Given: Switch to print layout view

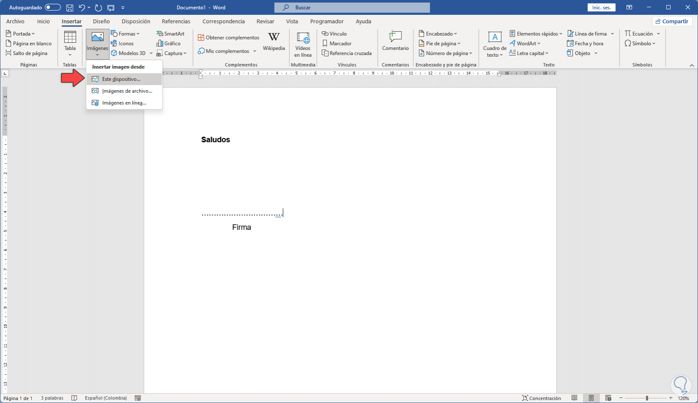Looking at the screenshot, I should [591, 398].
